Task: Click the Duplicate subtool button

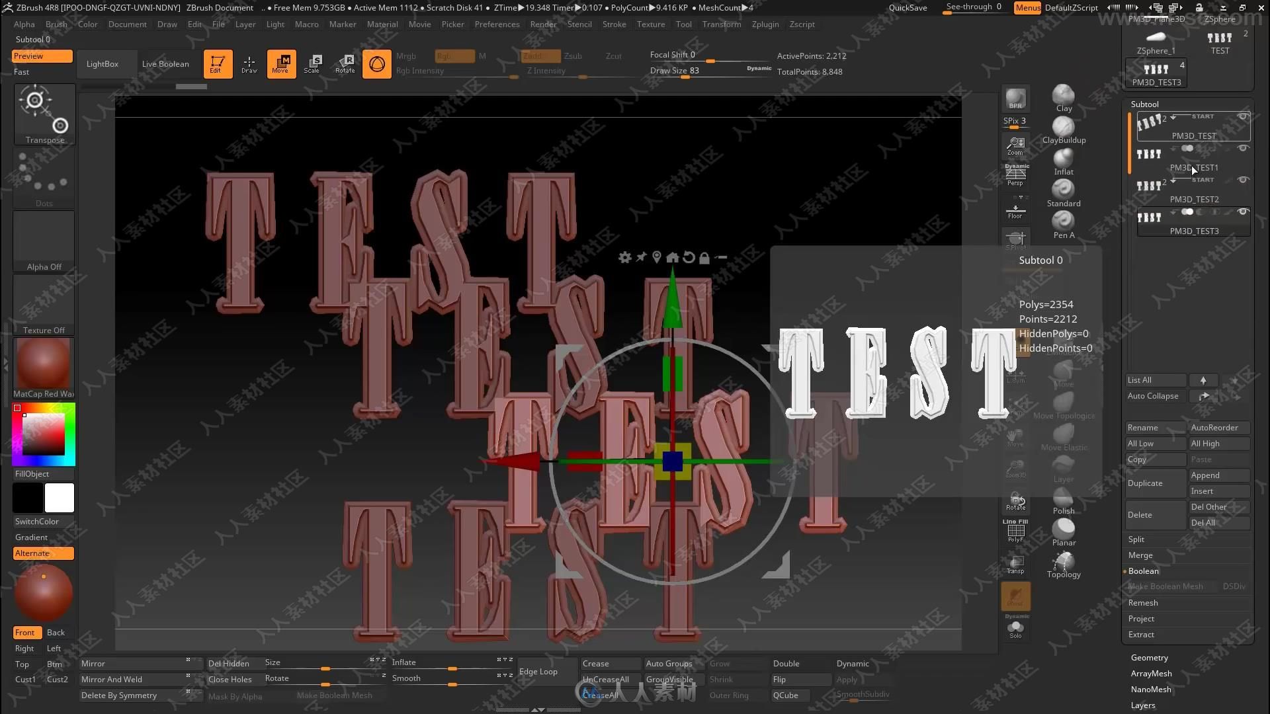Action: coord(1156,483)
